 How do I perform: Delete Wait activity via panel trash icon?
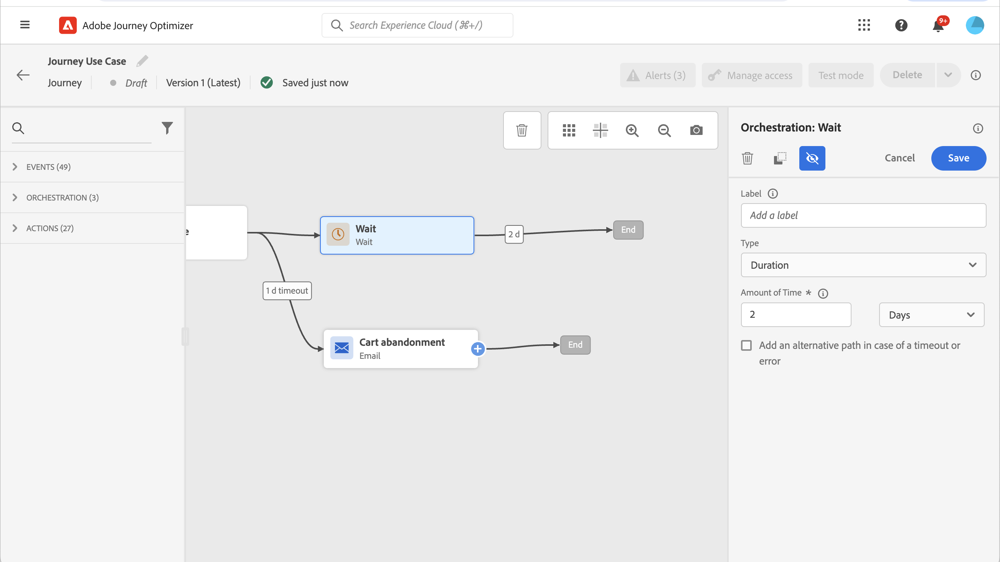[747, 158]
